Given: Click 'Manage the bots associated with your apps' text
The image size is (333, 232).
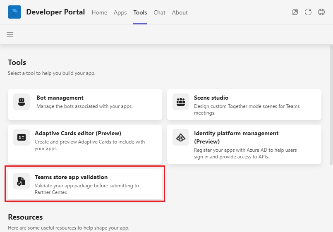Looking at the screenshot, I should coord(84,106).
